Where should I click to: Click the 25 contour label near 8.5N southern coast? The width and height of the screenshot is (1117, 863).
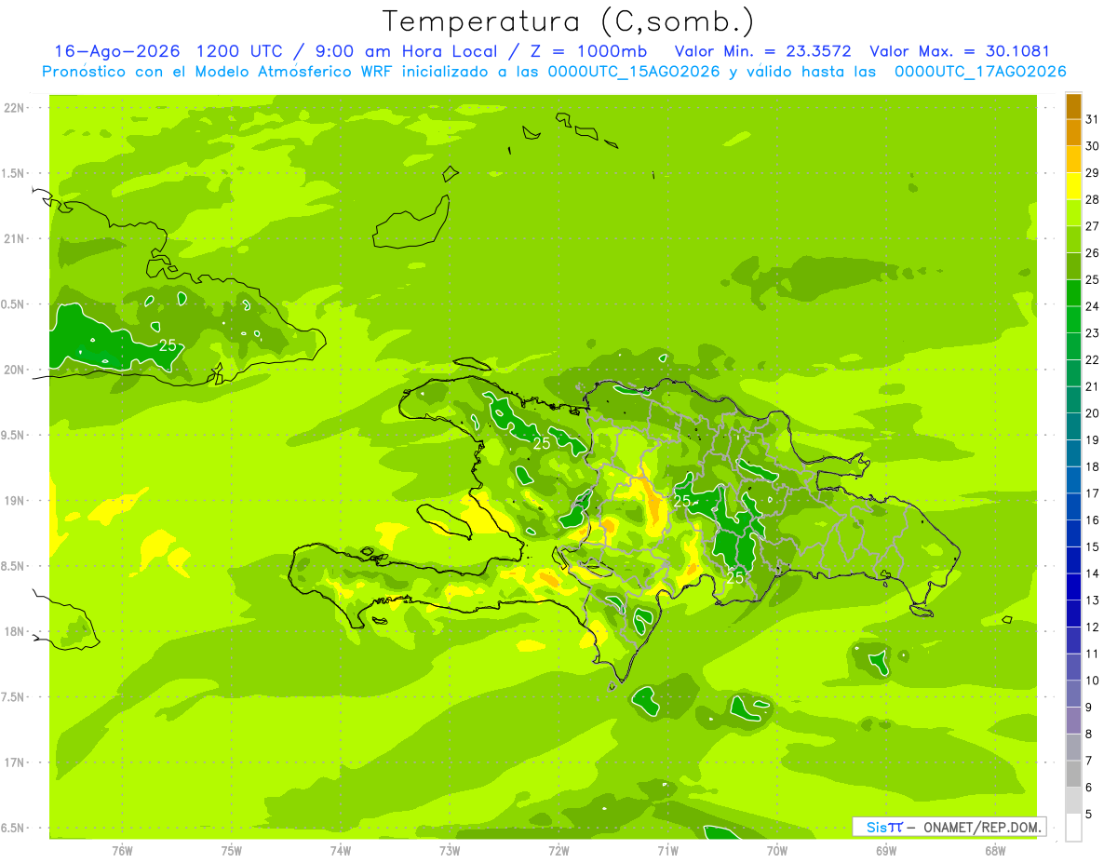[735, 577]
